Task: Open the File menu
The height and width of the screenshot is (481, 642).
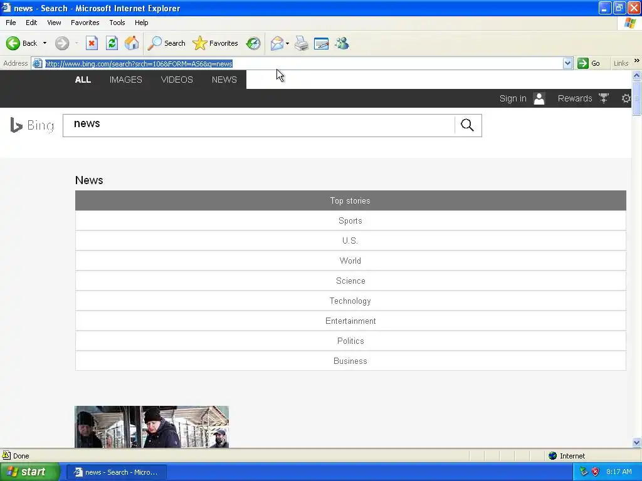Action: click(11, 23)
